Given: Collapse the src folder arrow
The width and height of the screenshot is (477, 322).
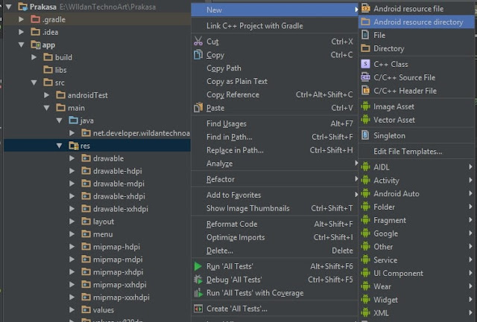Looking at the screenshot, I should pos(34,83).
